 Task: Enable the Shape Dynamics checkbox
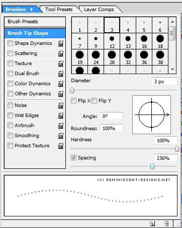pos(10,43)
